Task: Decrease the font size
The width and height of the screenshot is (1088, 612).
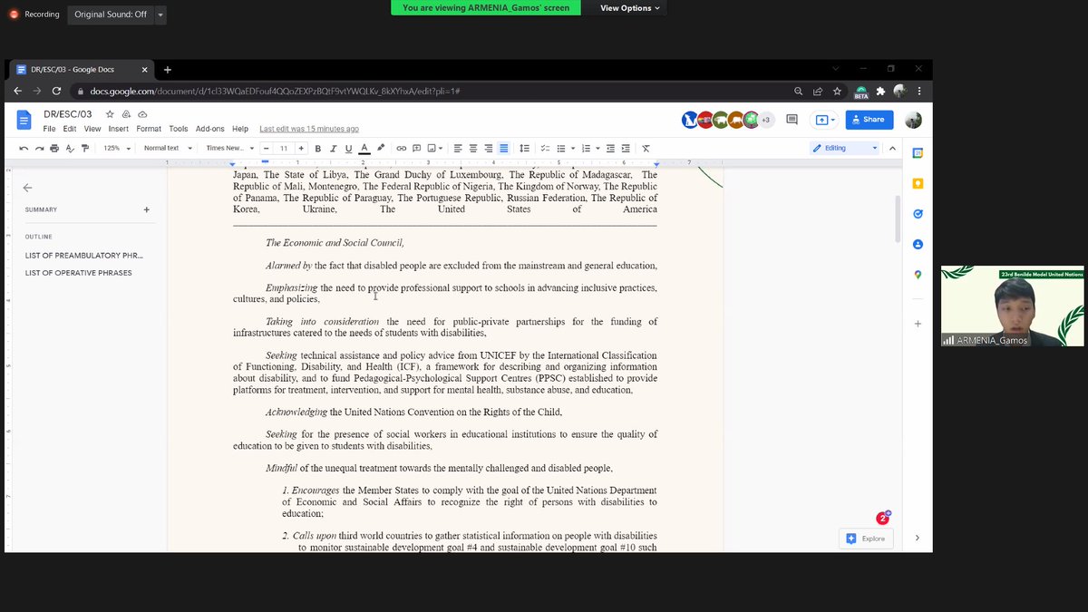Action: click(267, 148)
